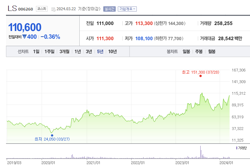Switch to 월봉 monthly candle chart
250x168 pixels.
tap(212, 51)
